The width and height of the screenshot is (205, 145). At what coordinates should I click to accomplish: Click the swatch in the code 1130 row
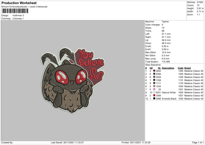(154, 83)
